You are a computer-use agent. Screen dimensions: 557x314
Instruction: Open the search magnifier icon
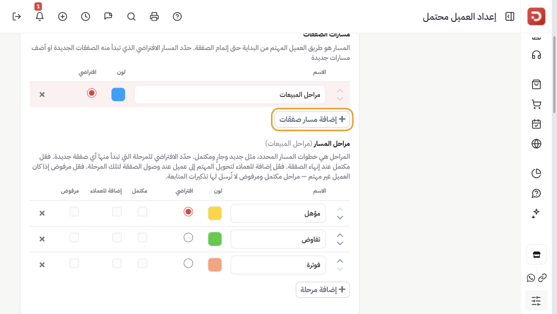[131, 17]
